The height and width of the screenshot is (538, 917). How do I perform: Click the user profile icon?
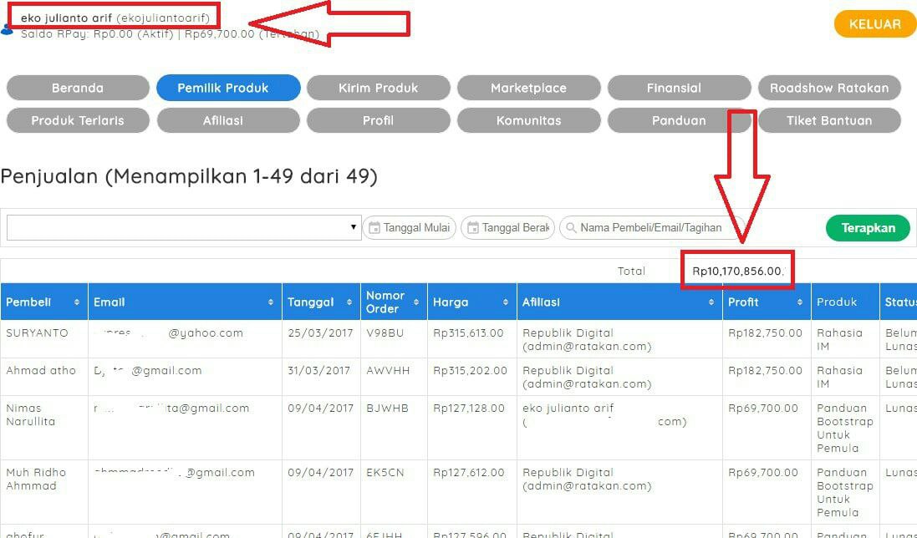point(8,29)
